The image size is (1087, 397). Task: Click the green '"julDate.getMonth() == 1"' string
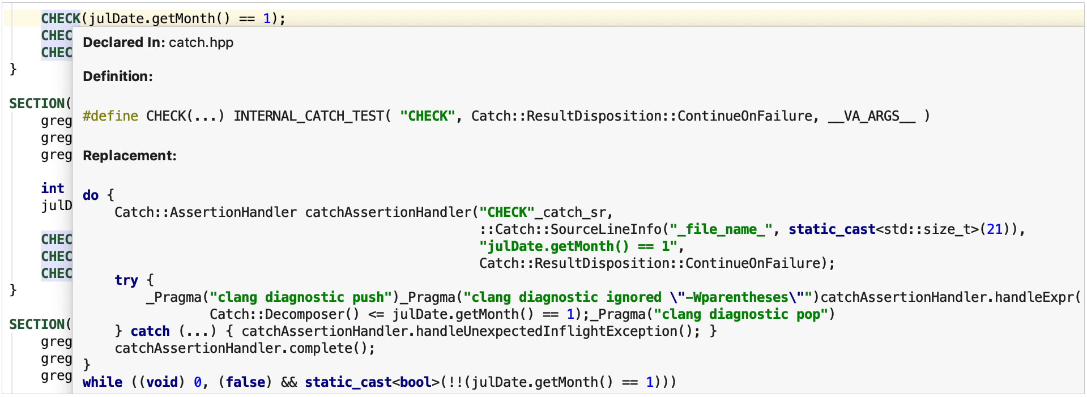pyautogui.click(x=578, y=246)
